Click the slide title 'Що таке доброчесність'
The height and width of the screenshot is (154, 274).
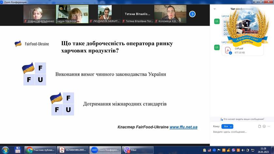[x=117, y=47]
